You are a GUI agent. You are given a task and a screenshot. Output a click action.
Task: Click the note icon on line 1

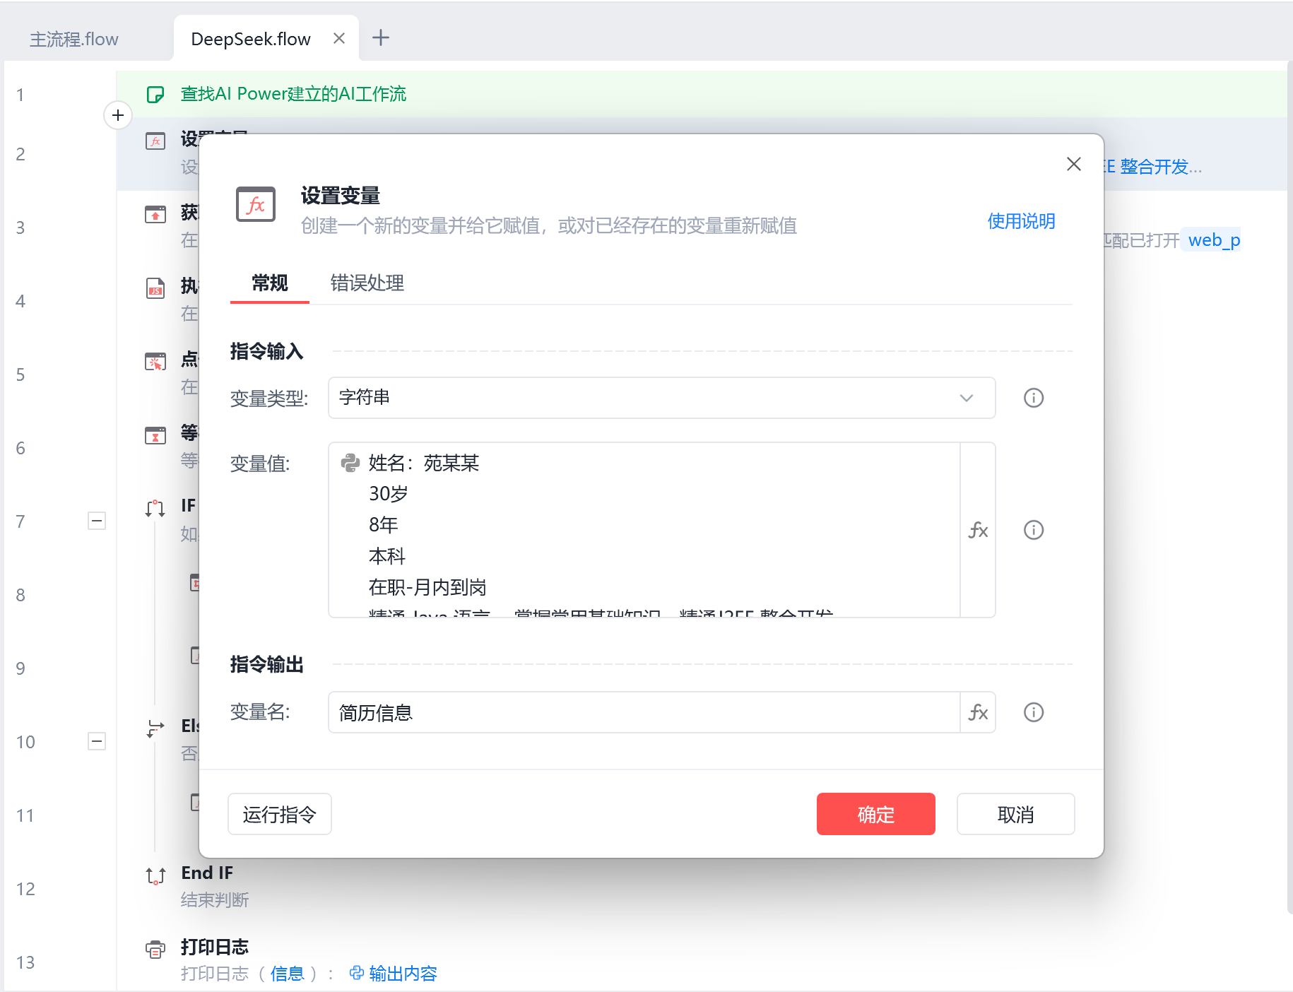tap(155, 95)
